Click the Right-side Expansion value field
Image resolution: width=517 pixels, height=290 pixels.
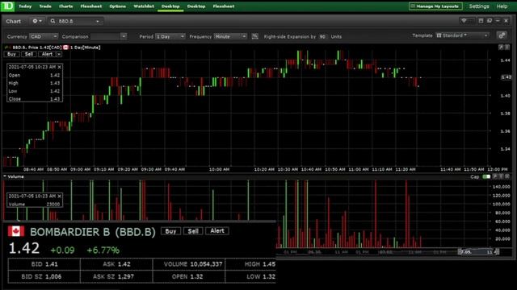(322, 36)
